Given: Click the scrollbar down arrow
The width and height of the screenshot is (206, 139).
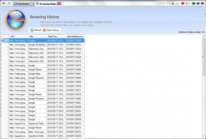Looking at the screenshot, I should (x=203, y=136).
